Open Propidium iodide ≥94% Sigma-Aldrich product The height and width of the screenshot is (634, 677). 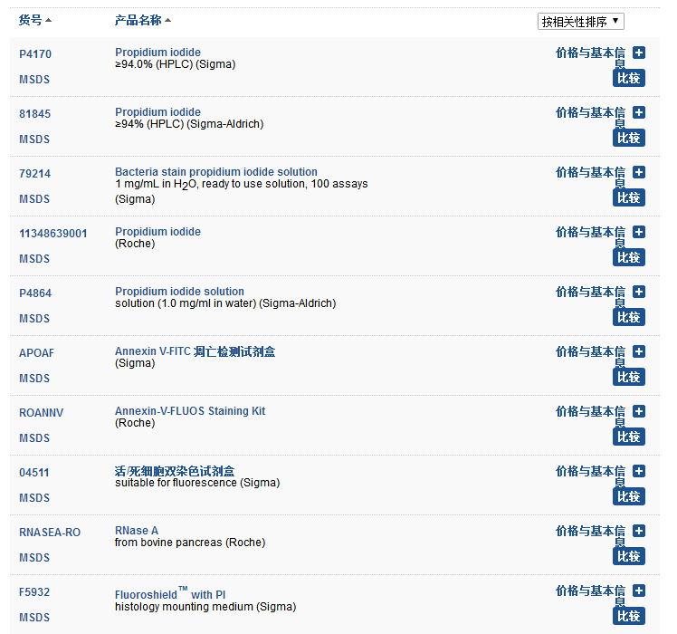click(157, 112)
